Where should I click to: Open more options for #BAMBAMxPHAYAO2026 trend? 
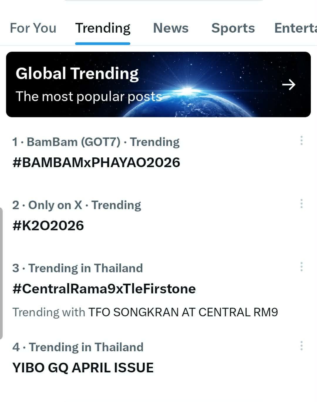pos(301,141)
